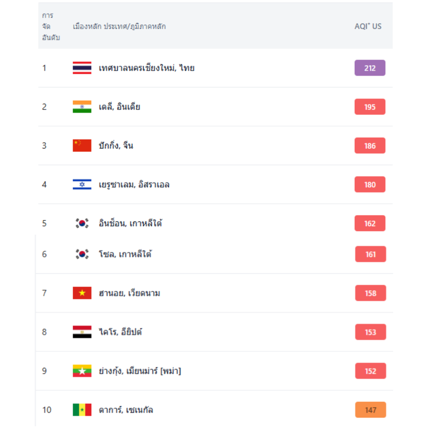Click the Senegal flag icon

[82, 410]
